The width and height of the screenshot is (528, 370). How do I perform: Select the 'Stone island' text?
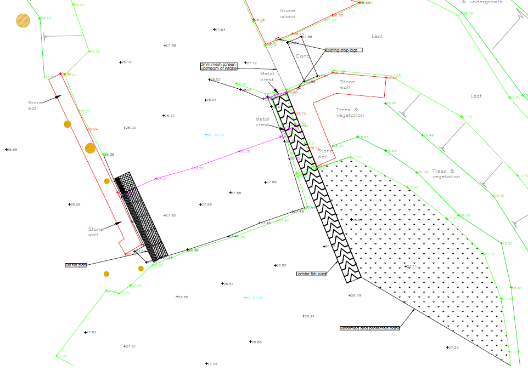[x=288, y=14]
